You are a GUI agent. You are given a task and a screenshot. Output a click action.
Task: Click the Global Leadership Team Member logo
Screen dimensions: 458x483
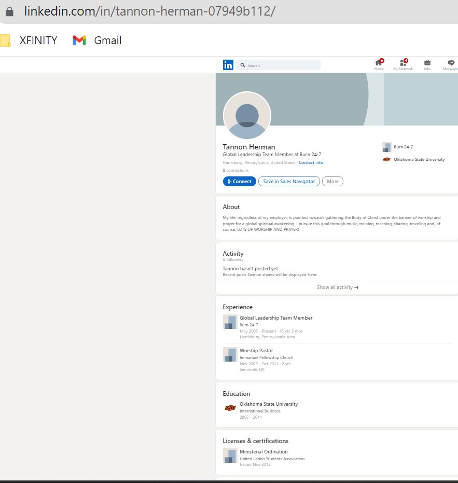[x=230, y=322]
